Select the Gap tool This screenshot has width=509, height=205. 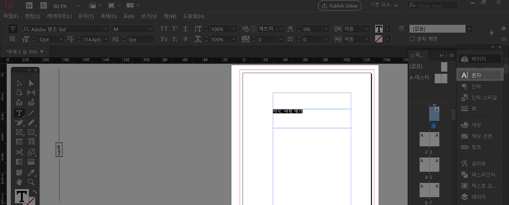click(x=31, y=93)
